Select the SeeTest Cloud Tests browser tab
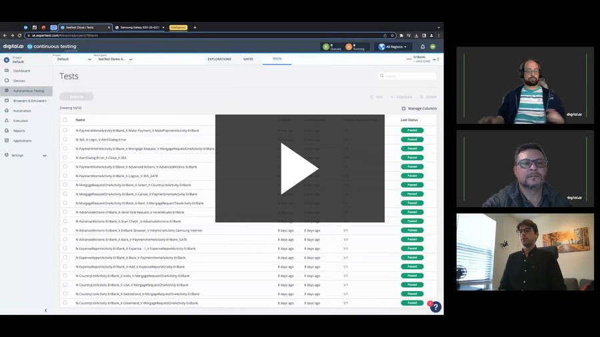This screenshot has width=600, height=337. 85,27
